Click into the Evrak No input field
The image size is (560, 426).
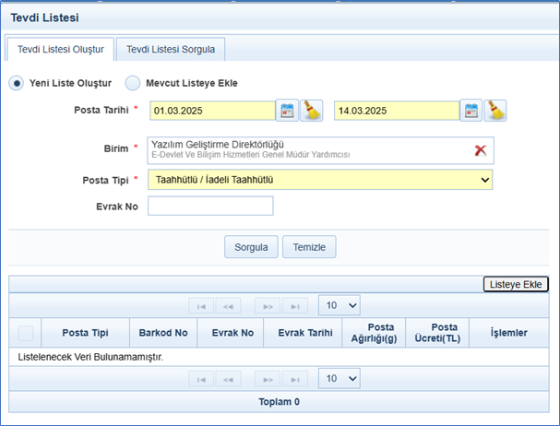click(x=210, y=206)
